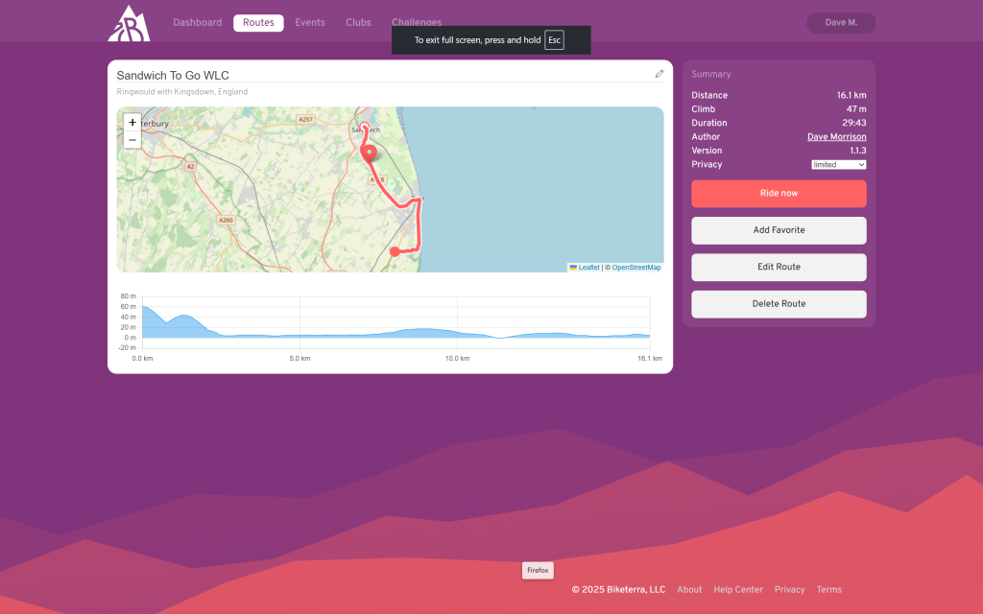983x614 pixels.
Task: Open Dave Morrison author link
Action: pyautogui.click(x=836, y=137)
